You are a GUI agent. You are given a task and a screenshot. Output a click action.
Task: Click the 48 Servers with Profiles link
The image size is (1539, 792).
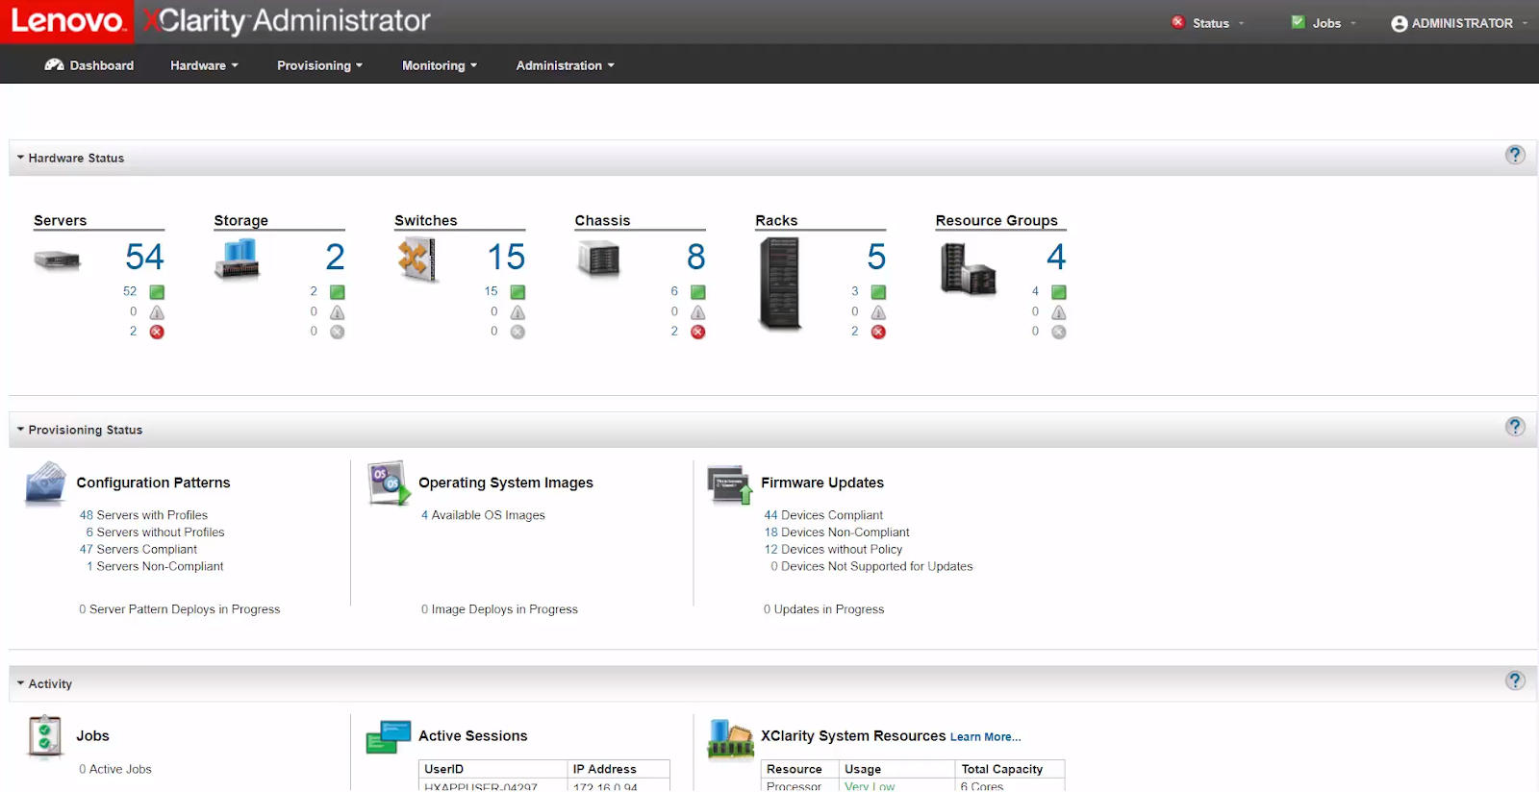[143, 515]
